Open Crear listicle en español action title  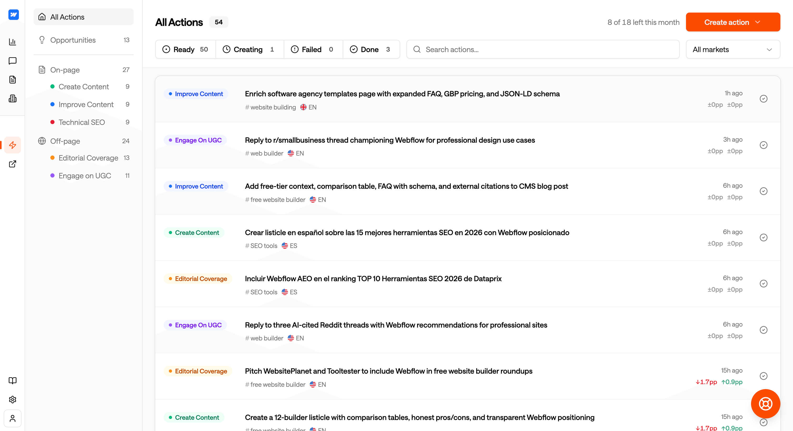[407, 233]
